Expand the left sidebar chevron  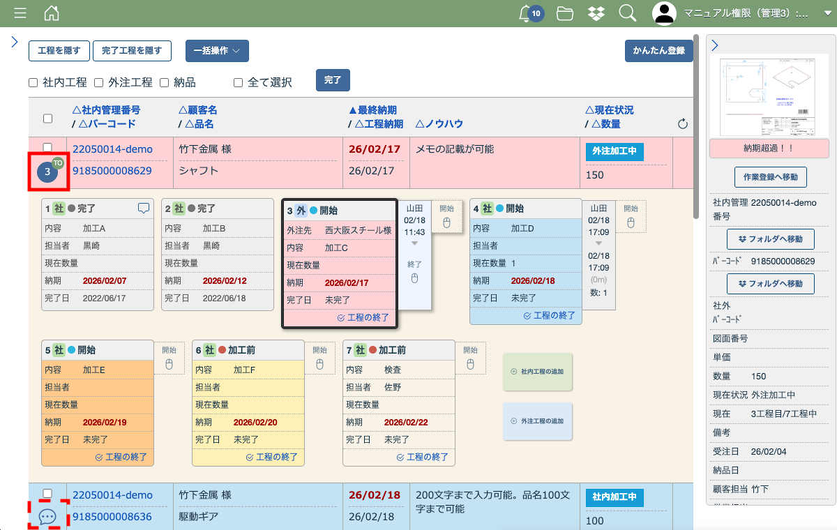[x=14, y=43]
